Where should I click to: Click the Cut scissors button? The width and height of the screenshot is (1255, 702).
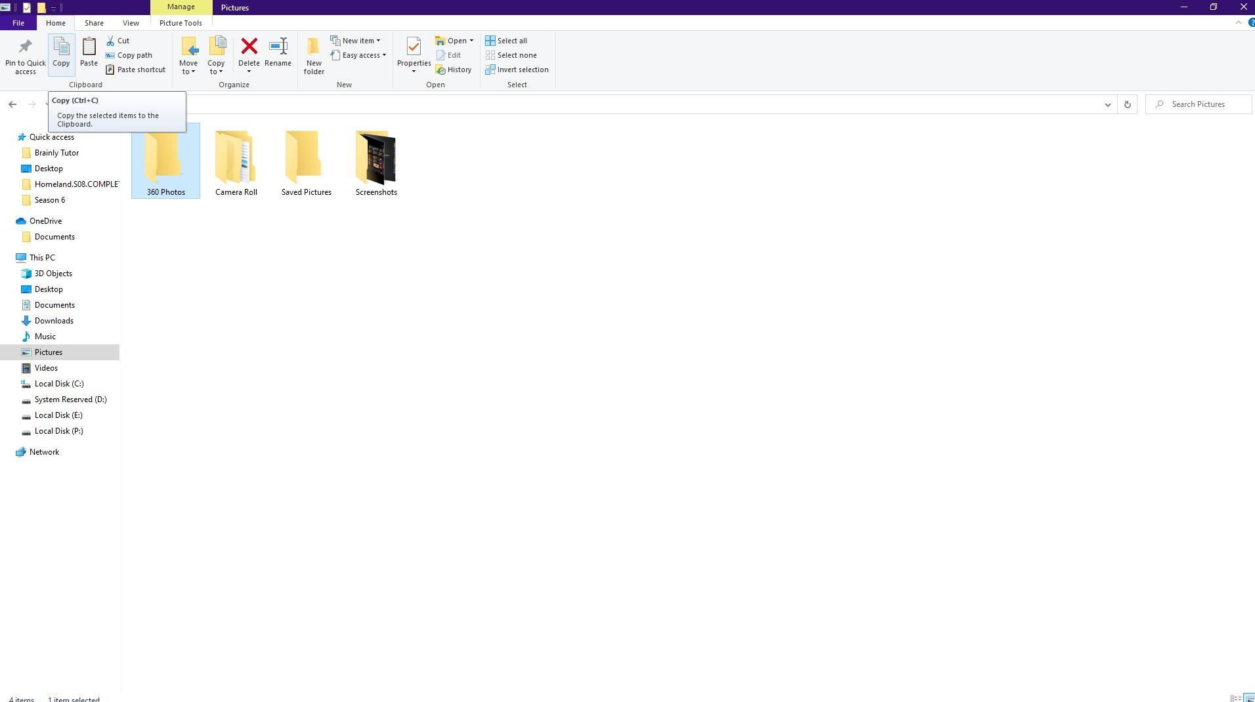(x=118, y=41)
